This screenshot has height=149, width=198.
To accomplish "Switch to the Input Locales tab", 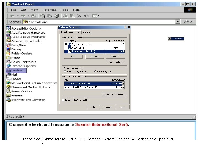I will (x=74, y=32).
